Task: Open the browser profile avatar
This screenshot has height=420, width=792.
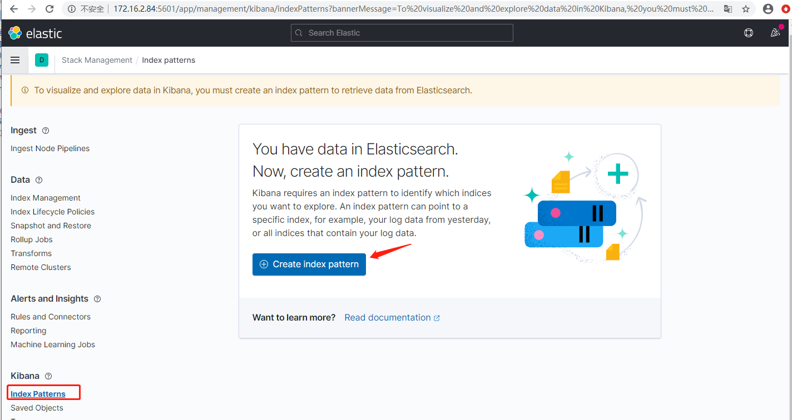Action: tap(768, 9)
